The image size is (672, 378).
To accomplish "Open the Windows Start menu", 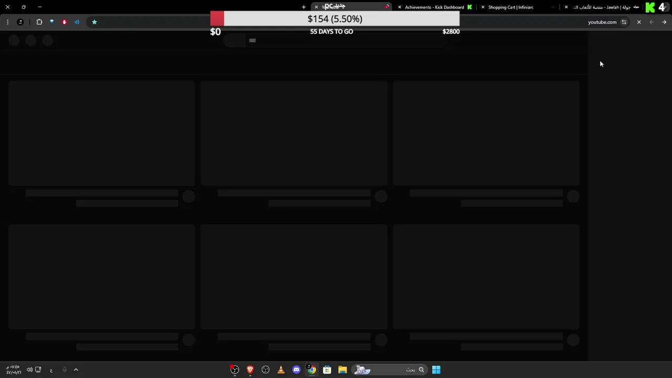I will point(436,370).
